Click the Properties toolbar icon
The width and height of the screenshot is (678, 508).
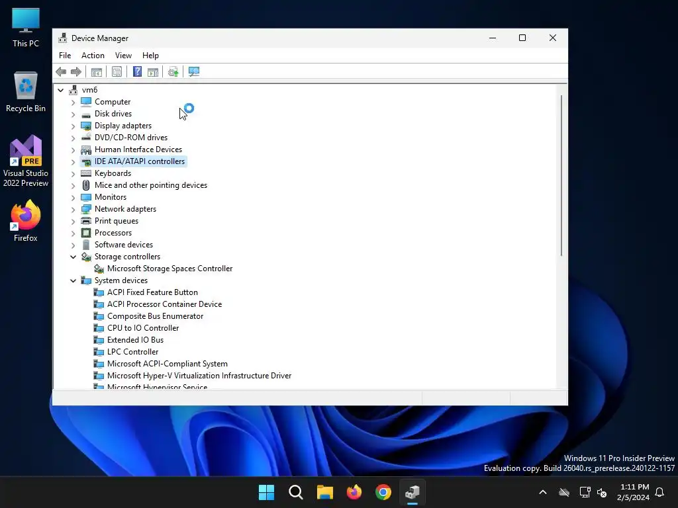pyautogui.click(x=117, y=71)
